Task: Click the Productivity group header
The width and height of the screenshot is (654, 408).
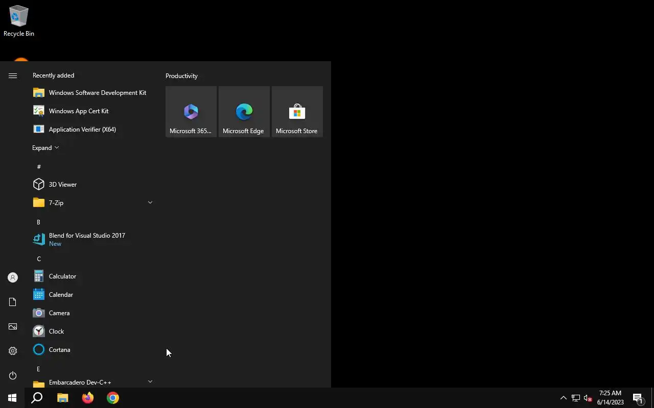Action: tap(181, 76)
